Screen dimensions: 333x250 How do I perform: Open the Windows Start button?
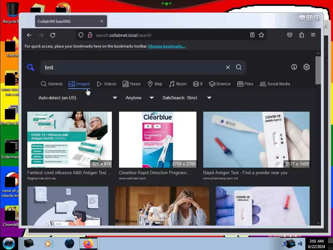pyautogui.click(x=9, y=243)
